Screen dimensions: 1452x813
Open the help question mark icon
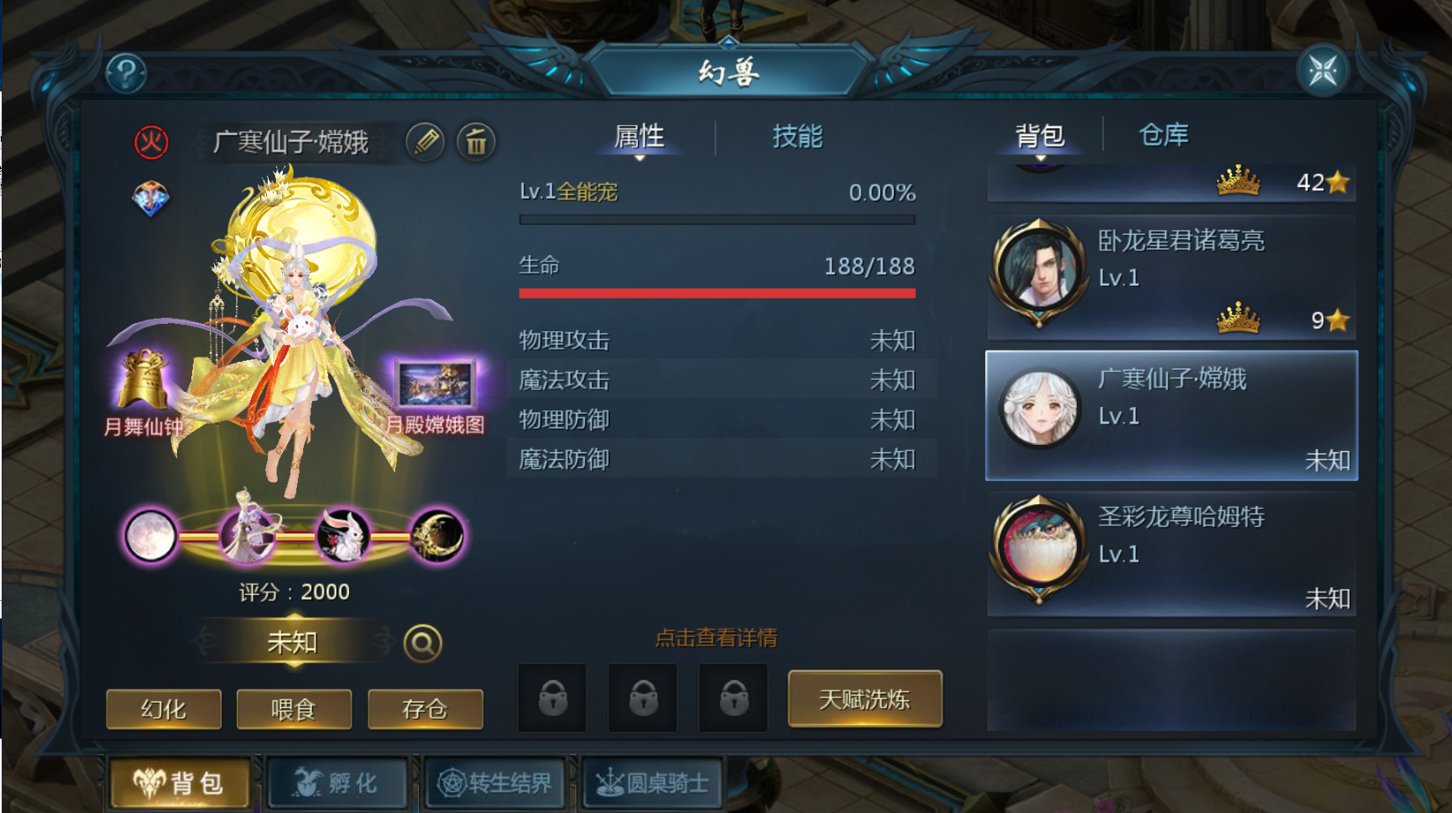click(x=127, y=74)
